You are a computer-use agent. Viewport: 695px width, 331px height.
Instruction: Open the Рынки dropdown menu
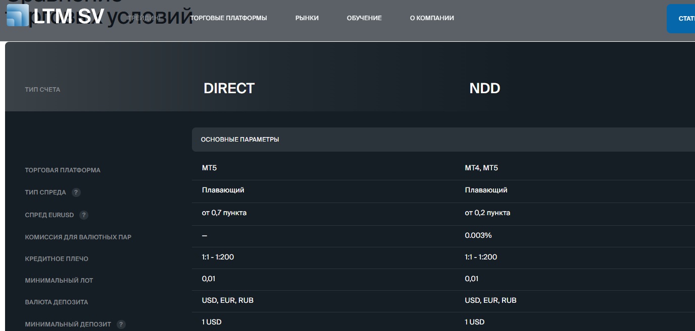coord(307,18)
